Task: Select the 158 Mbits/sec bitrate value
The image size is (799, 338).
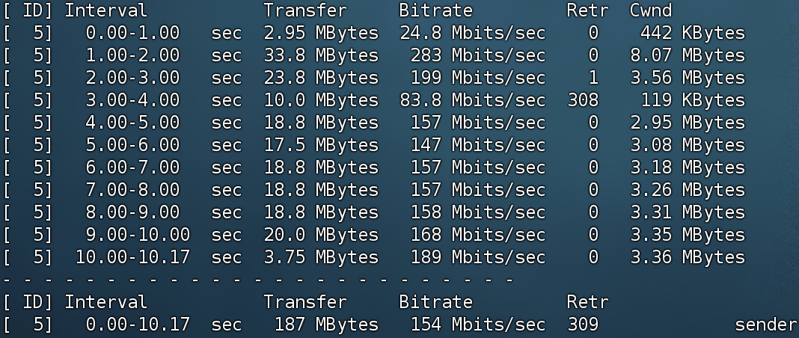Action: 478,212
